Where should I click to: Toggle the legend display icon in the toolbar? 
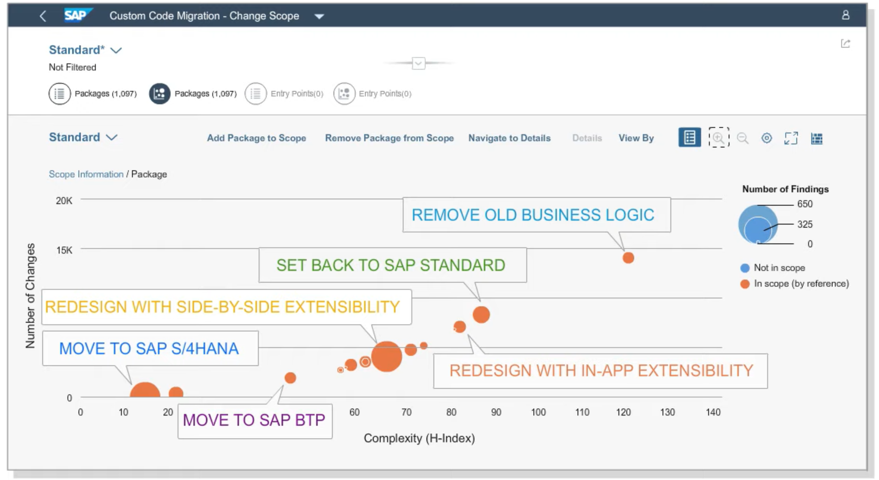point(689,138)
